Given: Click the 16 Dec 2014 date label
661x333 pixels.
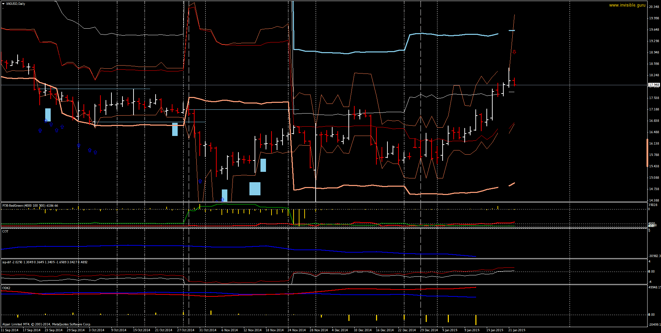Looking at the screenshot, I should click(385, 330).
